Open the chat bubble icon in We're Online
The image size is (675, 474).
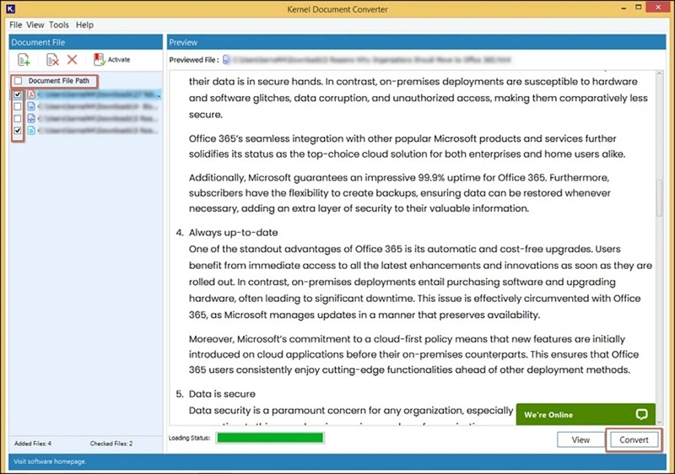click(x=642, y=415)
